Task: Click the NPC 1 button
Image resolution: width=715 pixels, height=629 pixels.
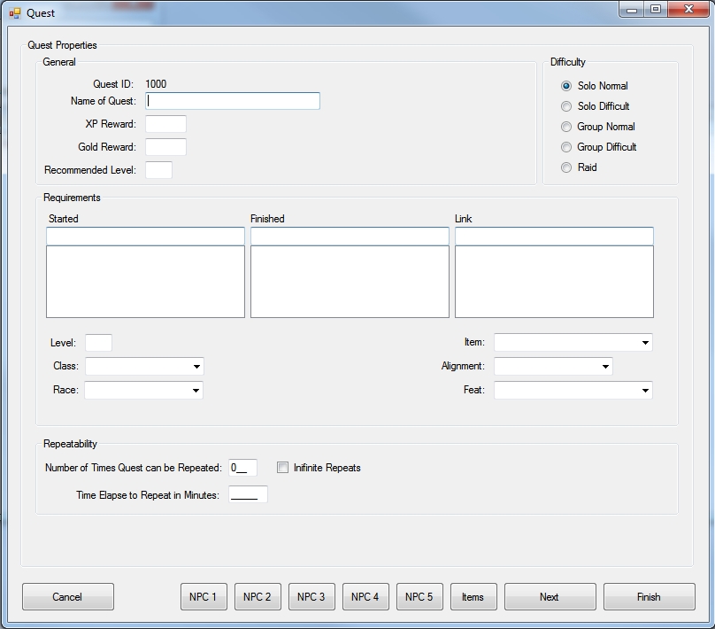Action: [203, 597]
